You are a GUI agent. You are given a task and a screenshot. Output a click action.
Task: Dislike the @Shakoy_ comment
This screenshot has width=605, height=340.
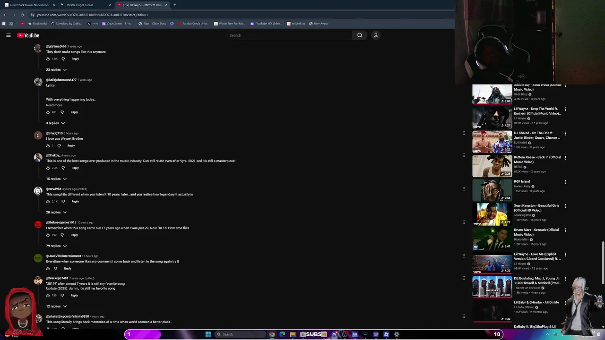point(63,168)
